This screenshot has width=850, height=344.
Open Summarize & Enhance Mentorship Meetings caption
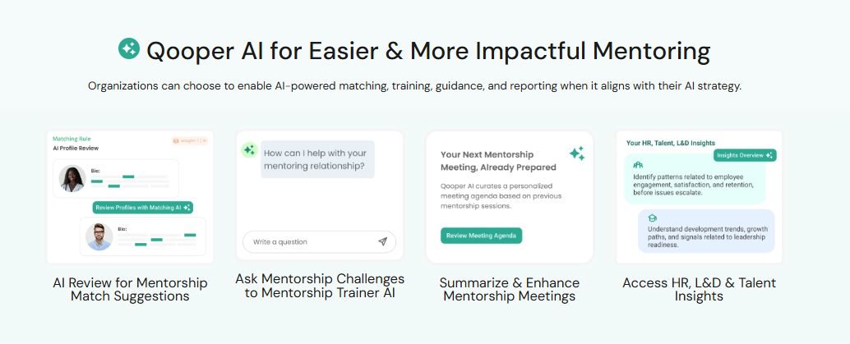click(510, 289)
